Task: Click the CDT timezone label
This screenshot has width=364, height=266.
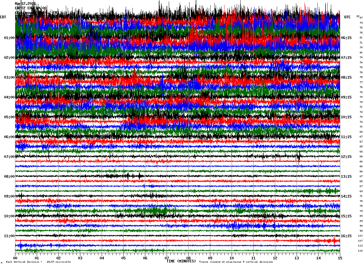Action: (3, 17)
